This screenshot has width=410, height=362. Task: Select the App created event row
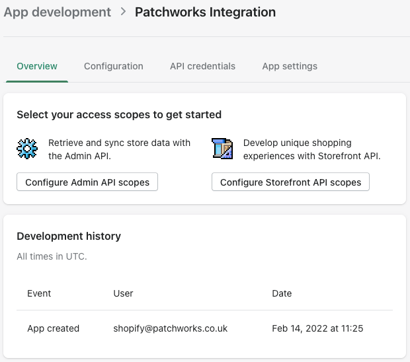click(x=53, y=328)
